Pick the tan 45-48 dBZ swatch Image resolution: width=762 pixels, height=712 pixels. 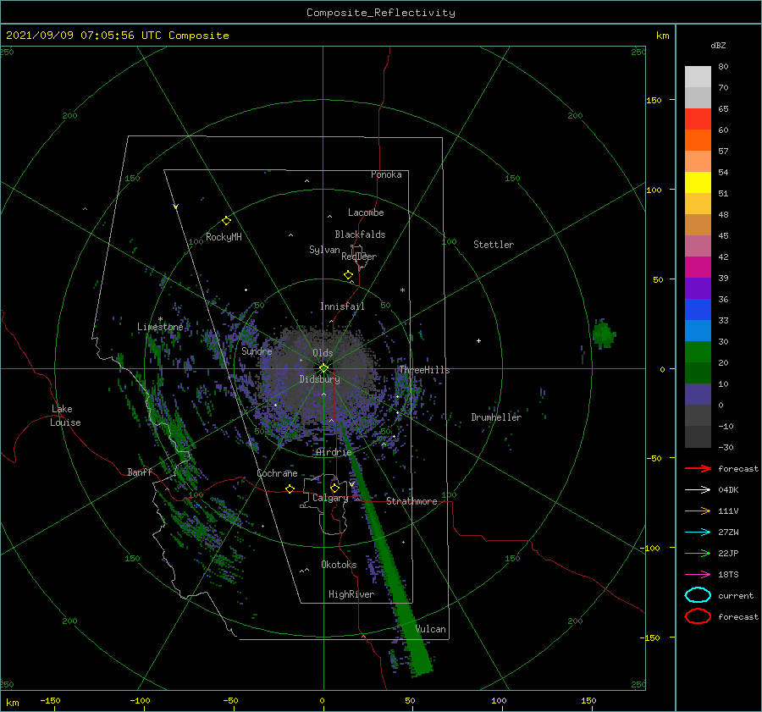[x=698, y=225]
